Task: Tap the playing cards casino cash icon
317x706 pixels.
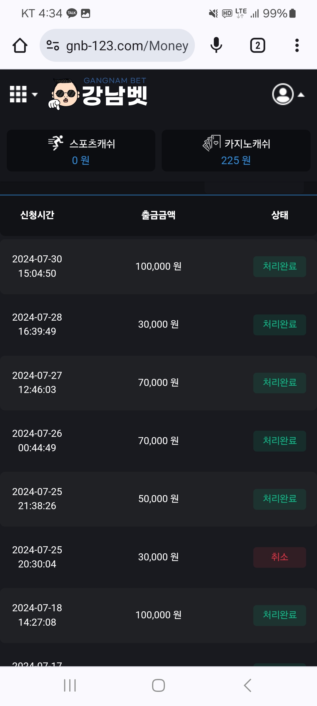Action: click(x=212, y=143)
